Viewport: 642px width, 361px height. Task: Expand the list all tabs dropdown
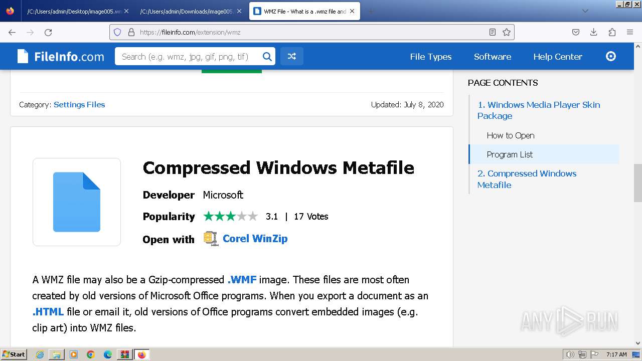(585, 11)
